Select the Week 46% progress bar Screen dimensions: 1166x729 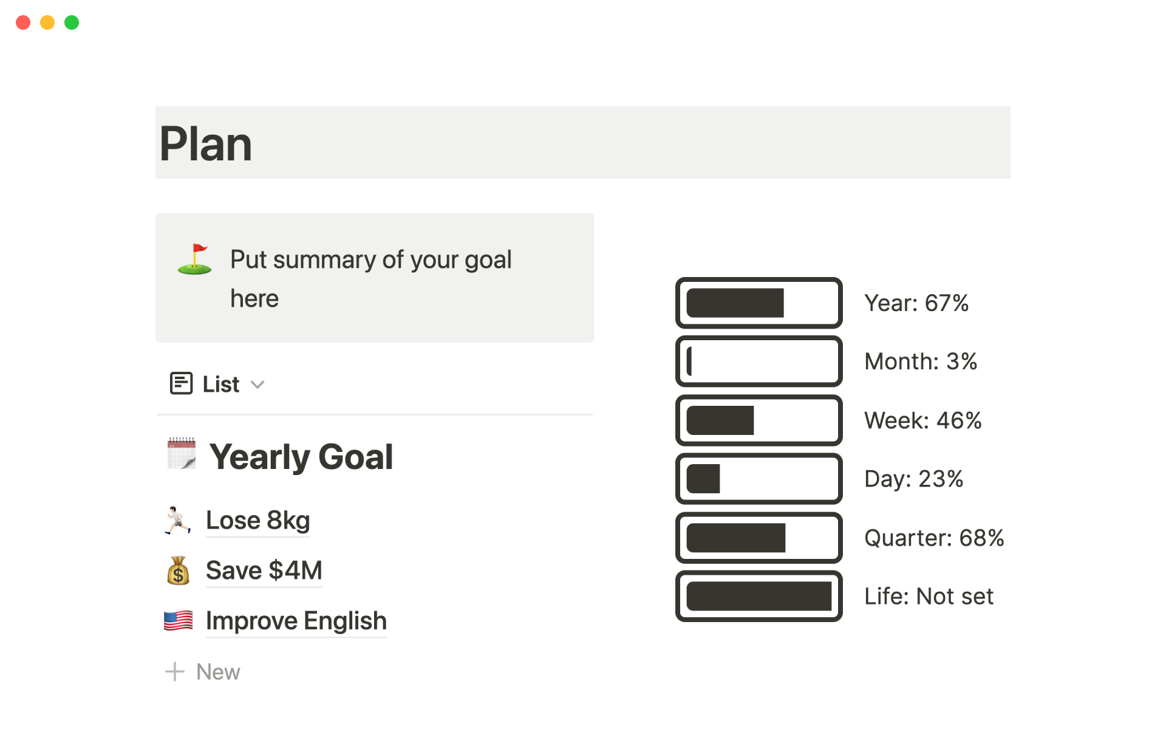759,420
